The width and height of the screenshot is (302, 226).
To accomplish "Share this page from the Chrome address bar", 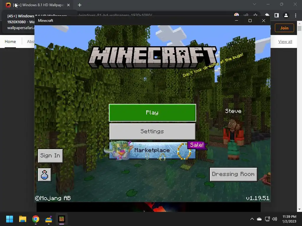I will tap(246, 15).
